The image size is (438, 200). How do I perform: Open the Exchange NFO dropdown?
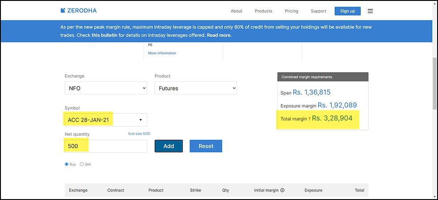[x=106, y=88]
